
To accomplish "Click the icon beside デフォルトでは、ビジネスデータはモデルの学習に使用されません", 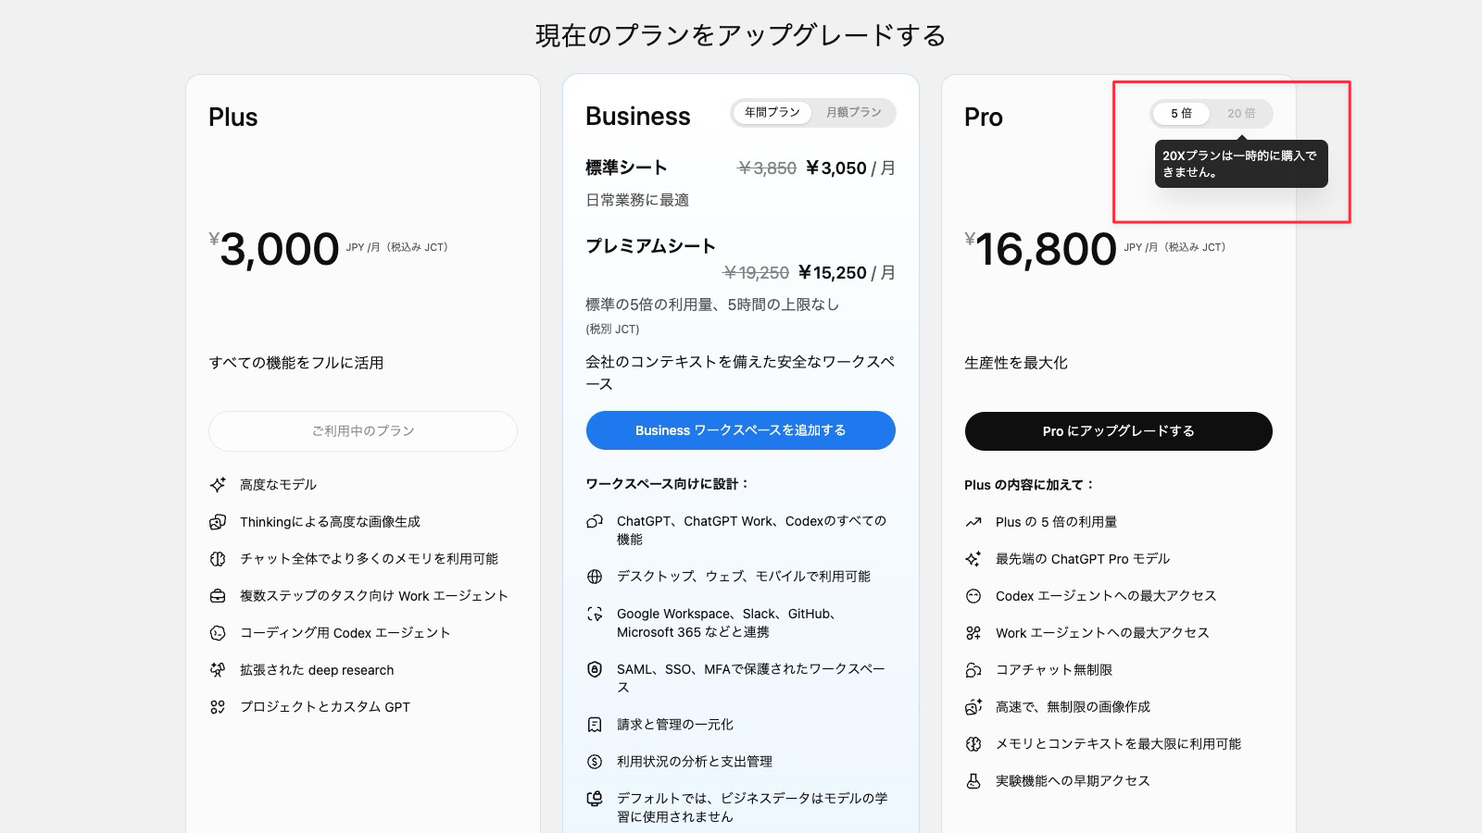I will [595, 799].
